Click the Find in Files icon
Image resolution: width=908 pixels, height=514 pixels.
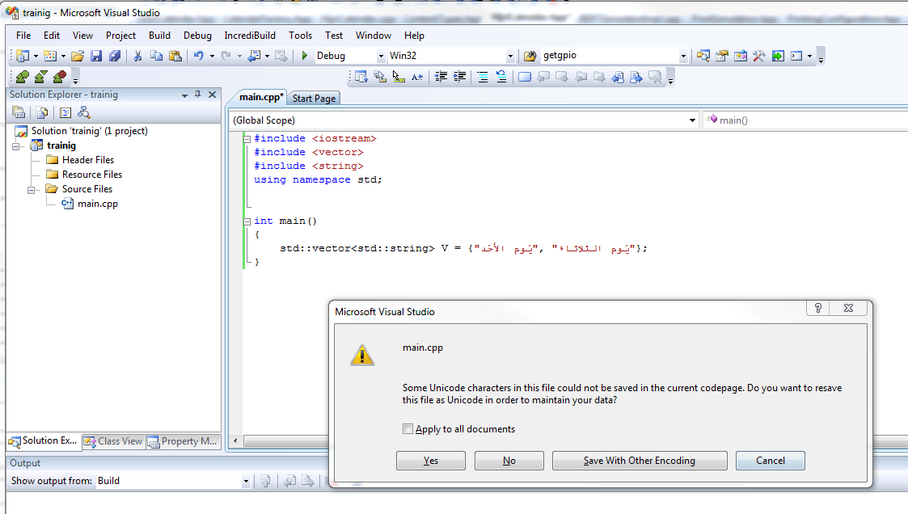click(x=530, y=56)
